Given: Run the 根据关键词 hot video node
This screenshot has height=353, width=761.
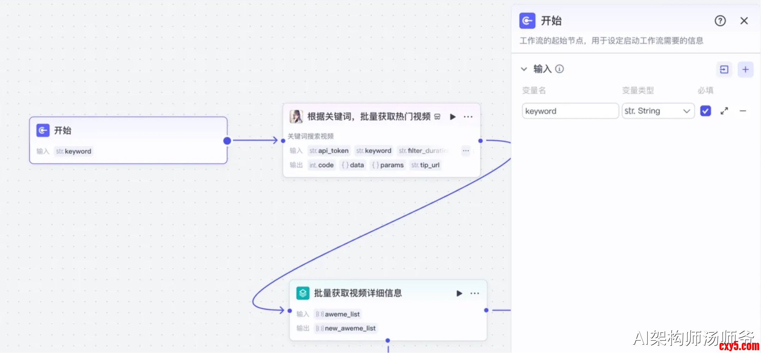Looking at the screenshot, I should click(x=453, y=117).
